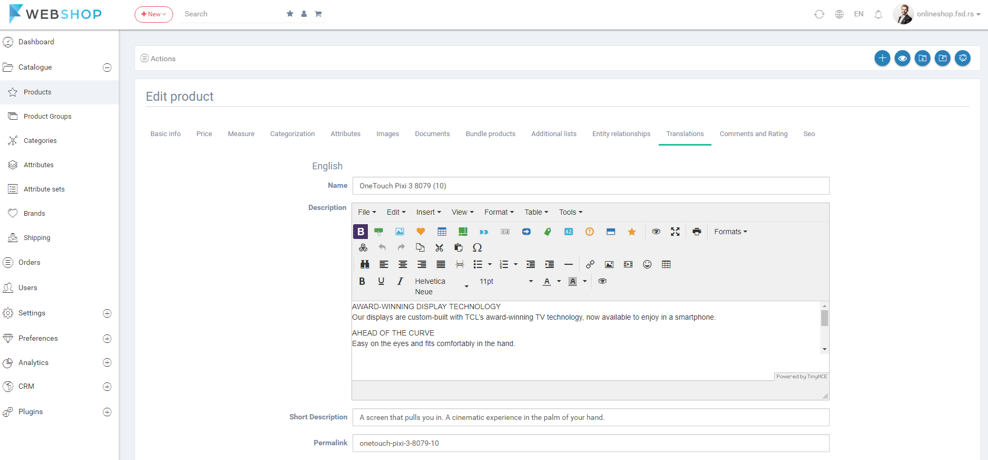This screenshot has width=988, height=460.
Task: Click the product Name input field
Action: click(591, 186)
